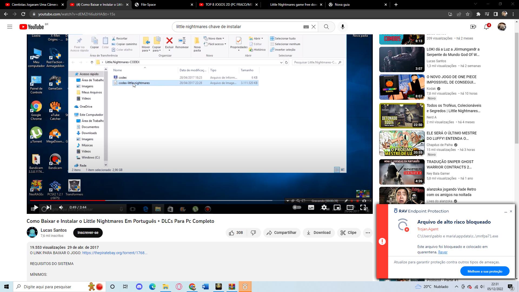
Task: Click the Inscrever-se subscribe button
Action: coord(88,233)
